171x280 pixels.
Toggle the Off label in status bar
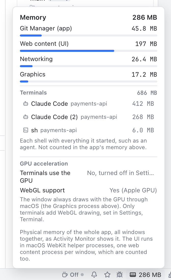pos(74,275)
